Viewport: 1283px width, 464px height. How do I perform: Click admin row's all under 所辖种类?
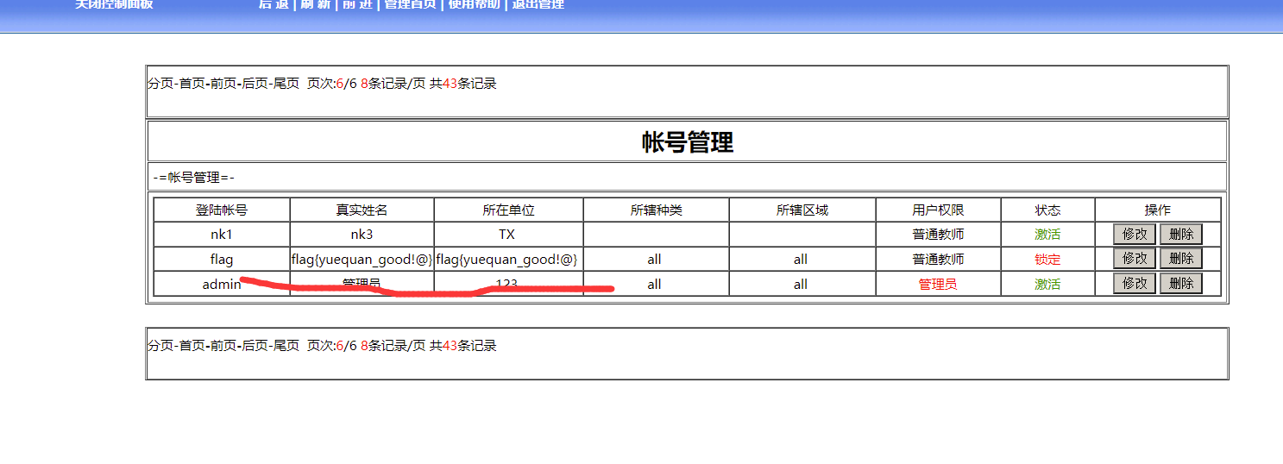click(655, 284)
